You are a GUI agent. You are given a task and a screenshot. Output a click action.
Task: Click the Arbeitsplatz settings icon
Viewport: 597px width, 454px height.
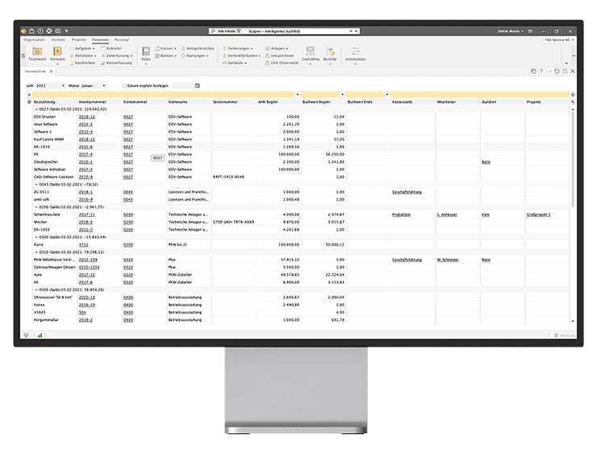pos(354,53)
